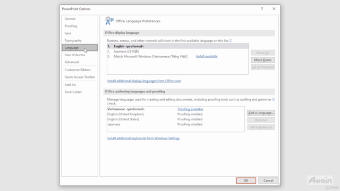
Task: Click the Move Up button
Action: (262, 53)
